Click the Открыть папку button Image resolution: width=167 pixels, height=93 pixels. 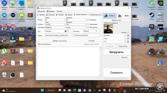pos(123,46)
